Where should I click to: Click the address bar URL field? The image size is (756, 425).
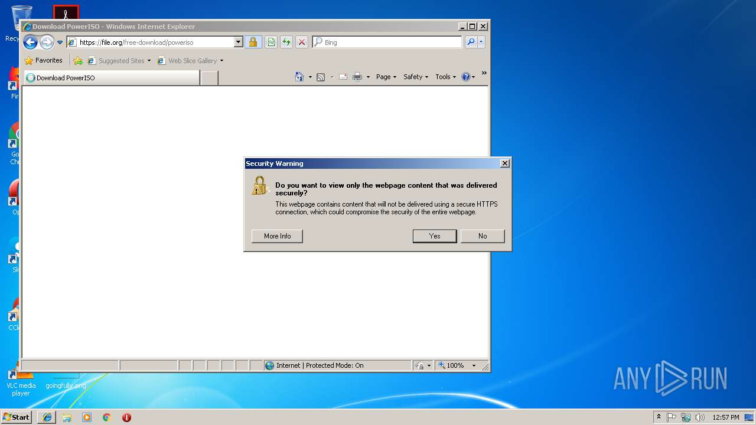(x=150, y=42)
